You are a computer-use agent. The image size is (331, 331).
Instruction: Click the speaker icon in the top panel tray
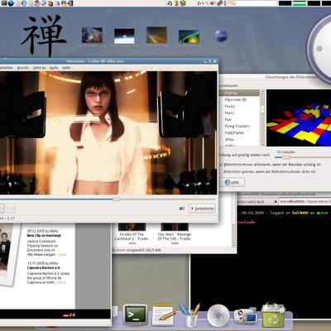coord(213,3)
